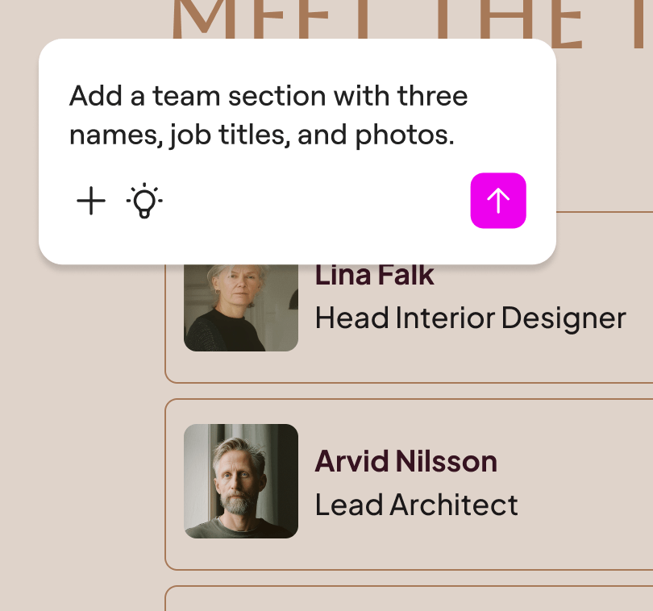Click the lightbulb ideas icon
This screenshot has width=653, height=611.
coord(144,201)
